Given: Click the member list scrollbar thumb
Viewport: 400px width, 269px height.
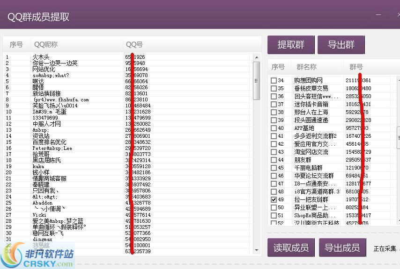Looking at the screenshot, I should [x=257, y=81].
